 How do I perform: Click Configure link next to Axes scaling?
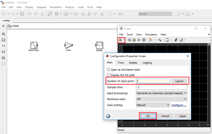[x=179, y=105]
